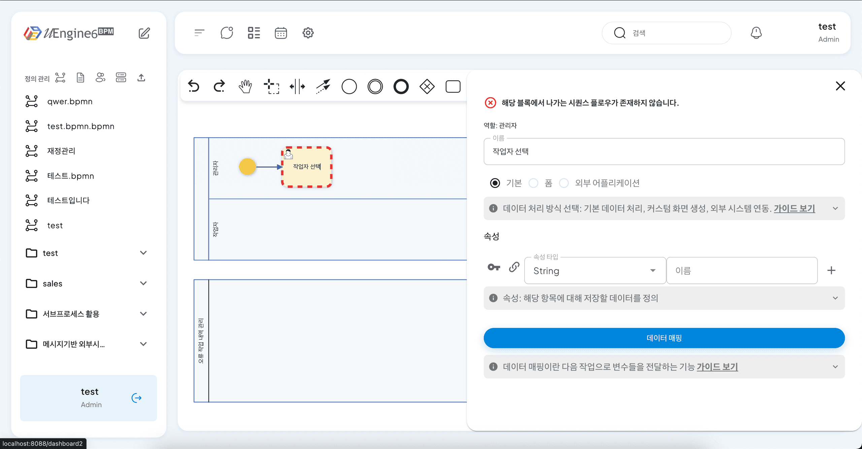Viewport: 862px width, 449px height.
Task: Click the 데이터 매핑 button
Action: (x=664, y=338)
